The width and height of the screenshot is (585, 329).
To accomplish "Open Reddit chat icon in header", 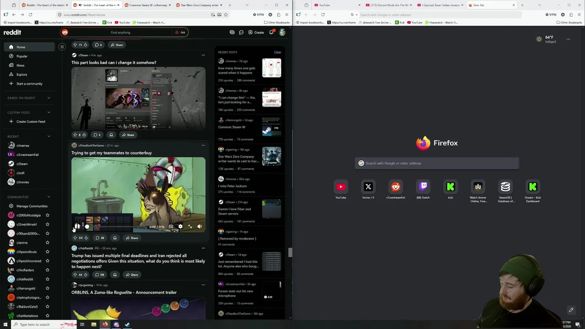I will (x=241, y=32).
